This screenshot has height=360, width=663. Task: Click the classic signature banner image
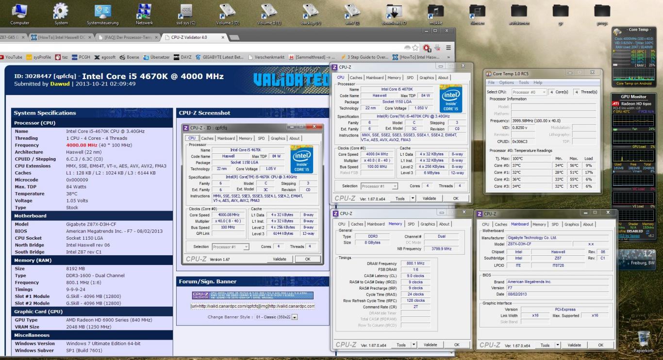(x=252, y=295)
